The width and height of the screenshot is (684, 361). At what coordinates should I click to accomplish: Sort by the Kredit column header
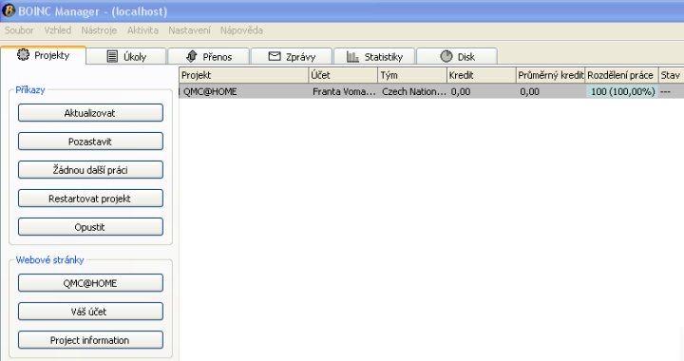click(481, 75)
